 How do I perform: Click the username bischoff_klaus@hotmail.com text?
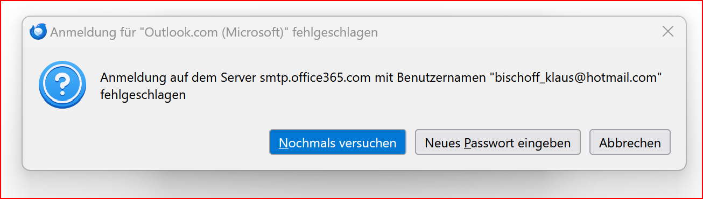click(574, 77)
